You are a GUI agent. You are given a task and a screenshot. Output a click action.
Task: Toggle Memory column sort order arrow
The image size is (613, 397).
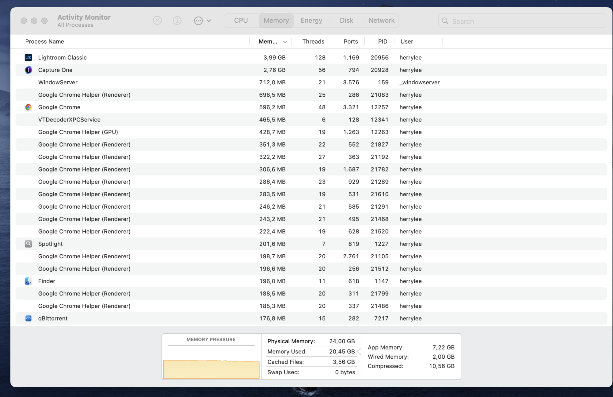(285, 42)
